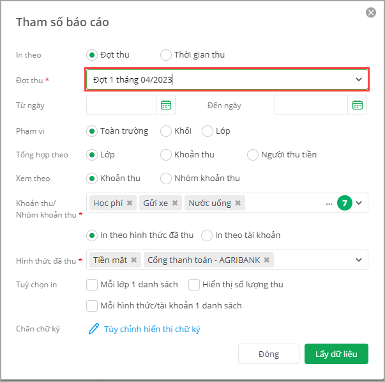
Task: Expand the Đợt thu dropdown
Action: point(359,79)
